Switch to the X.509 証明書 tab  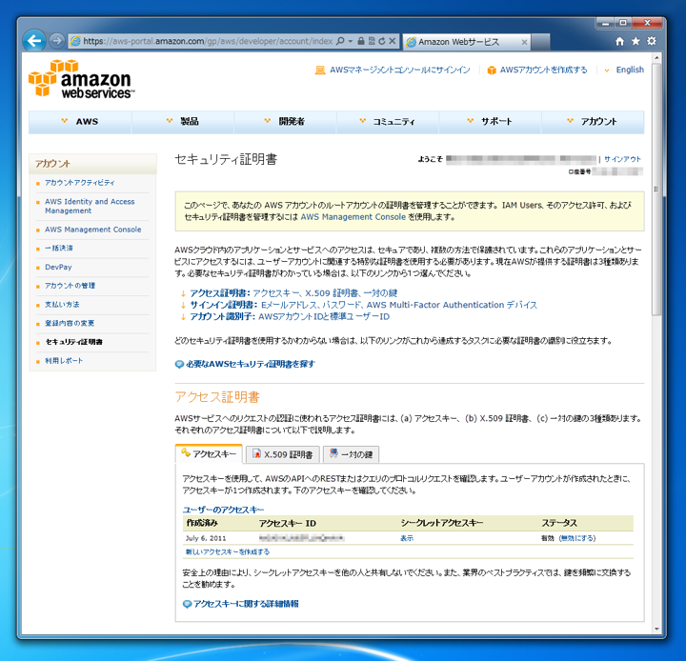tap(283, 454)
